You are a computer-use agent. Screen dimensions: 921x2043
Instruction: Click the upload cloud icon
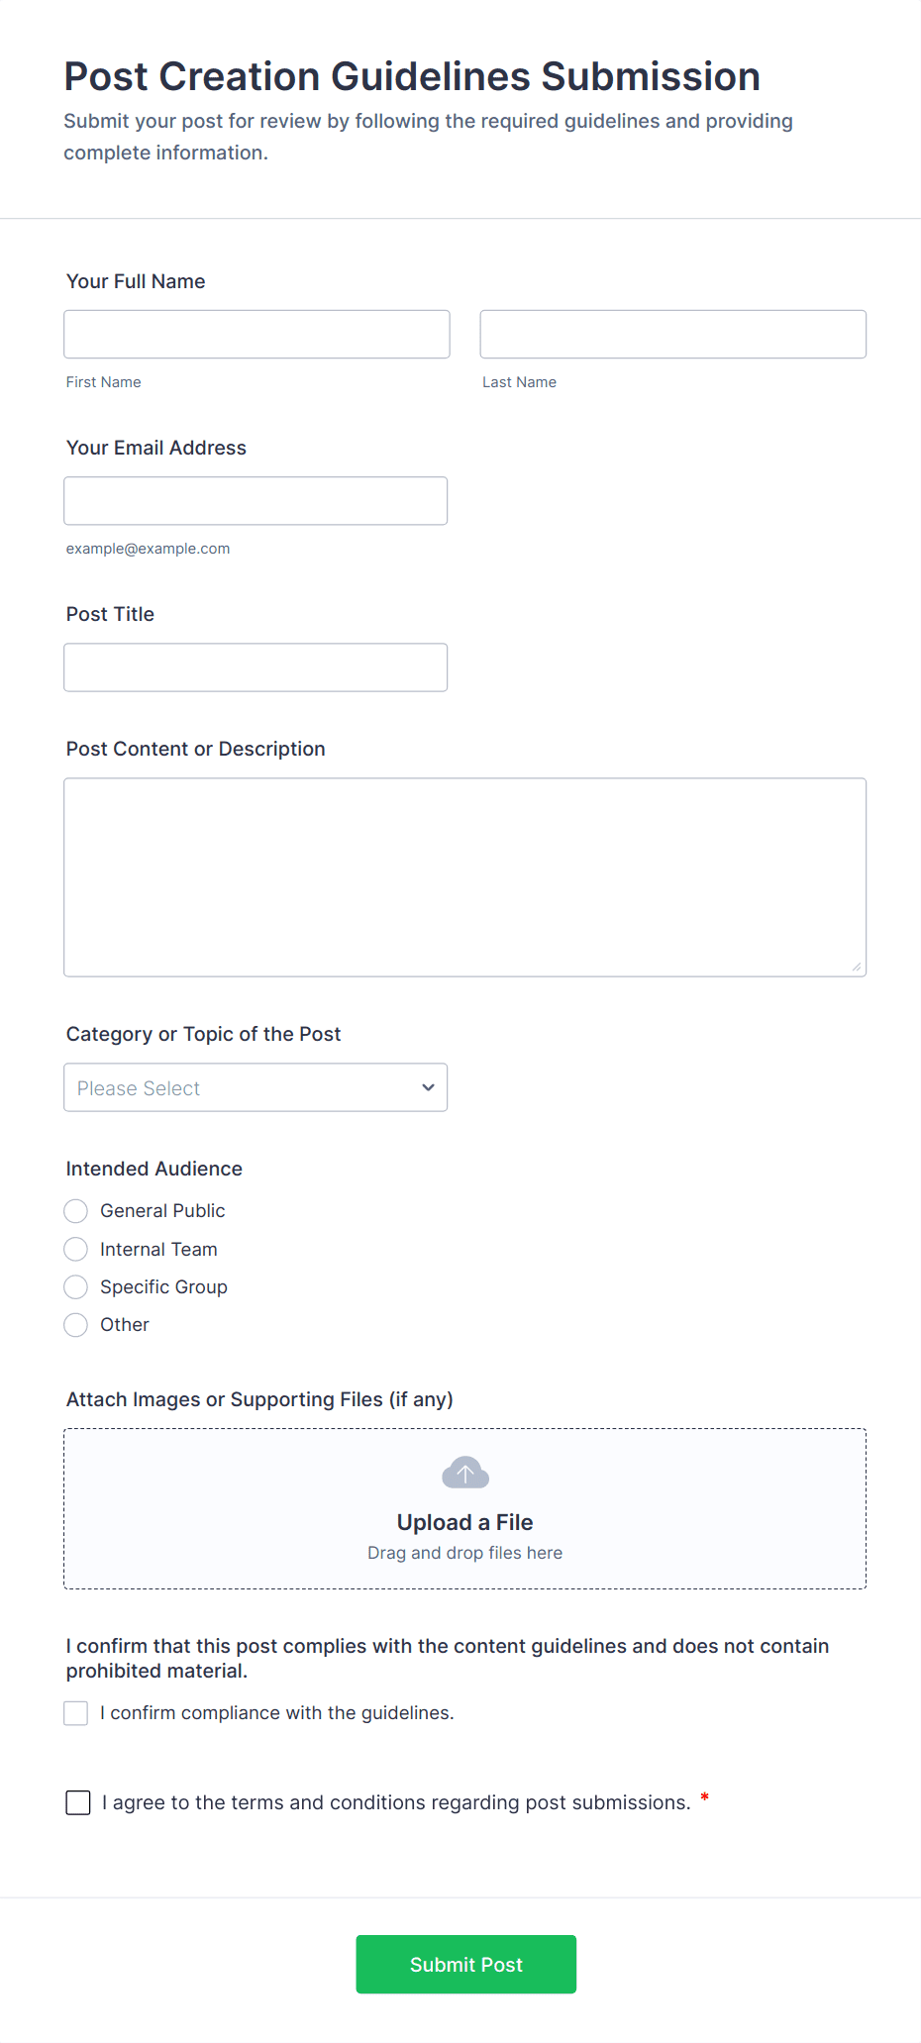tap(464, 1473)
